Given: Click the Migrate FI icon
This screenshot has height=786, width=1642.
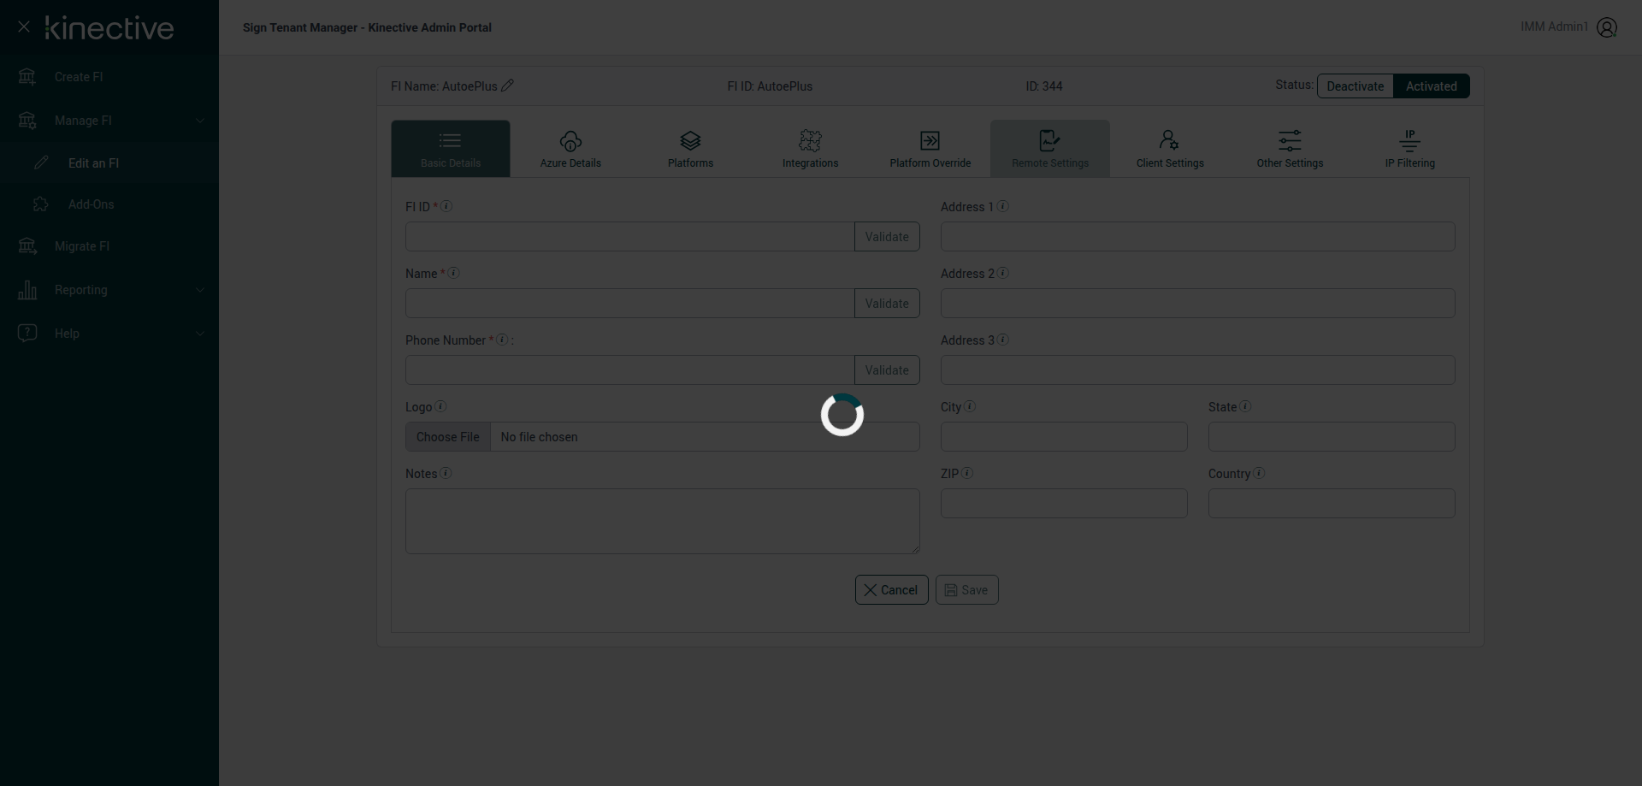Looking at the screenshot, I should pos(27,246).
